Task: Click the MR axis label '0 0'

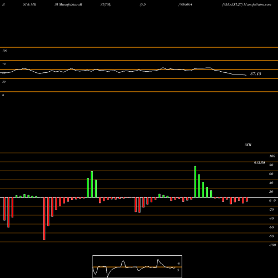Action: (x=272, y=201)
